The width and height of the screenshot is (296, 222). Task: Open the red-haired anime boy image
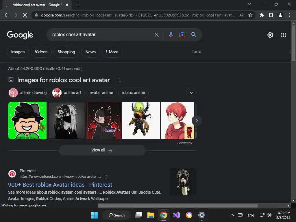pyautogui.click(x=177, y=121)
